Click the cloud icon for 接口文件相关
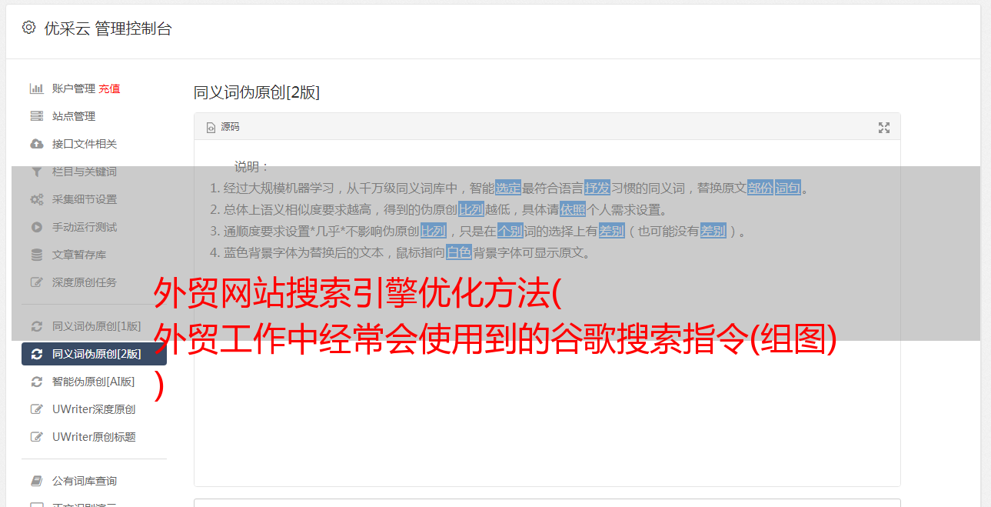Viewport: 991px width, 507px height. coord(36,144)
